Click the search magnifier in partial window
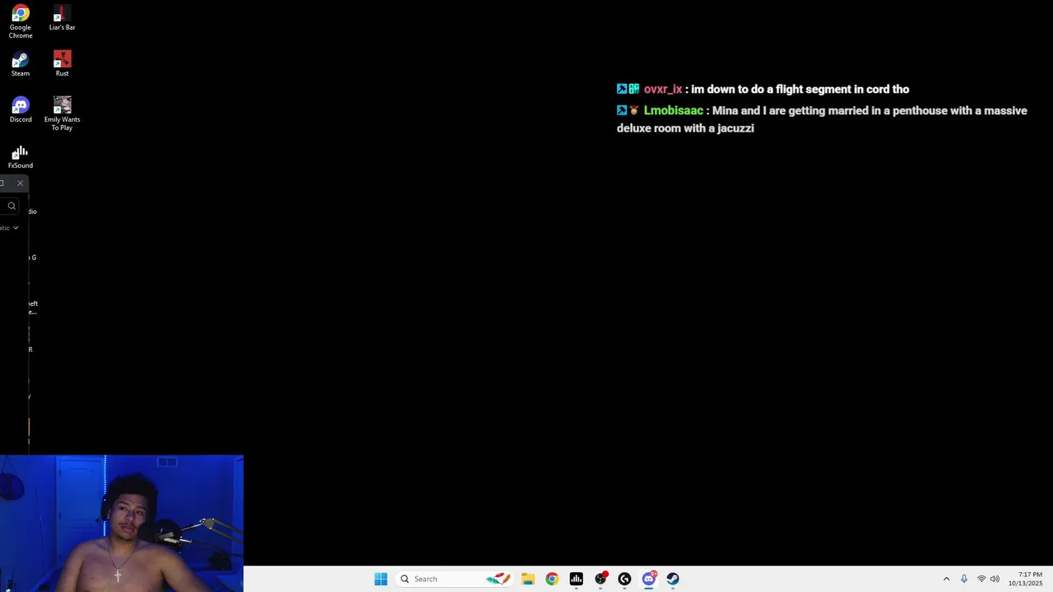Viewport: 1053px width, 592px height. pyautogui.click(x=12, y=206)
